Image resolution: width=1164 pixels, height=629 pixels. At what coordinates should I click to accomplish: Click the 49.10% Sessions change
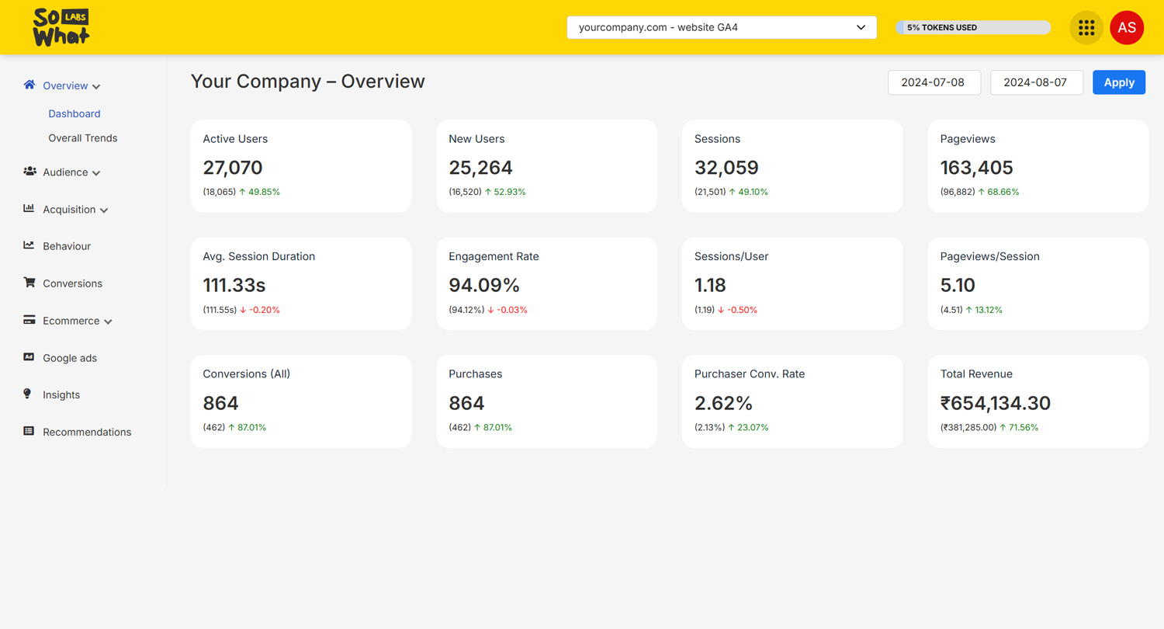[x=749, y=192]
